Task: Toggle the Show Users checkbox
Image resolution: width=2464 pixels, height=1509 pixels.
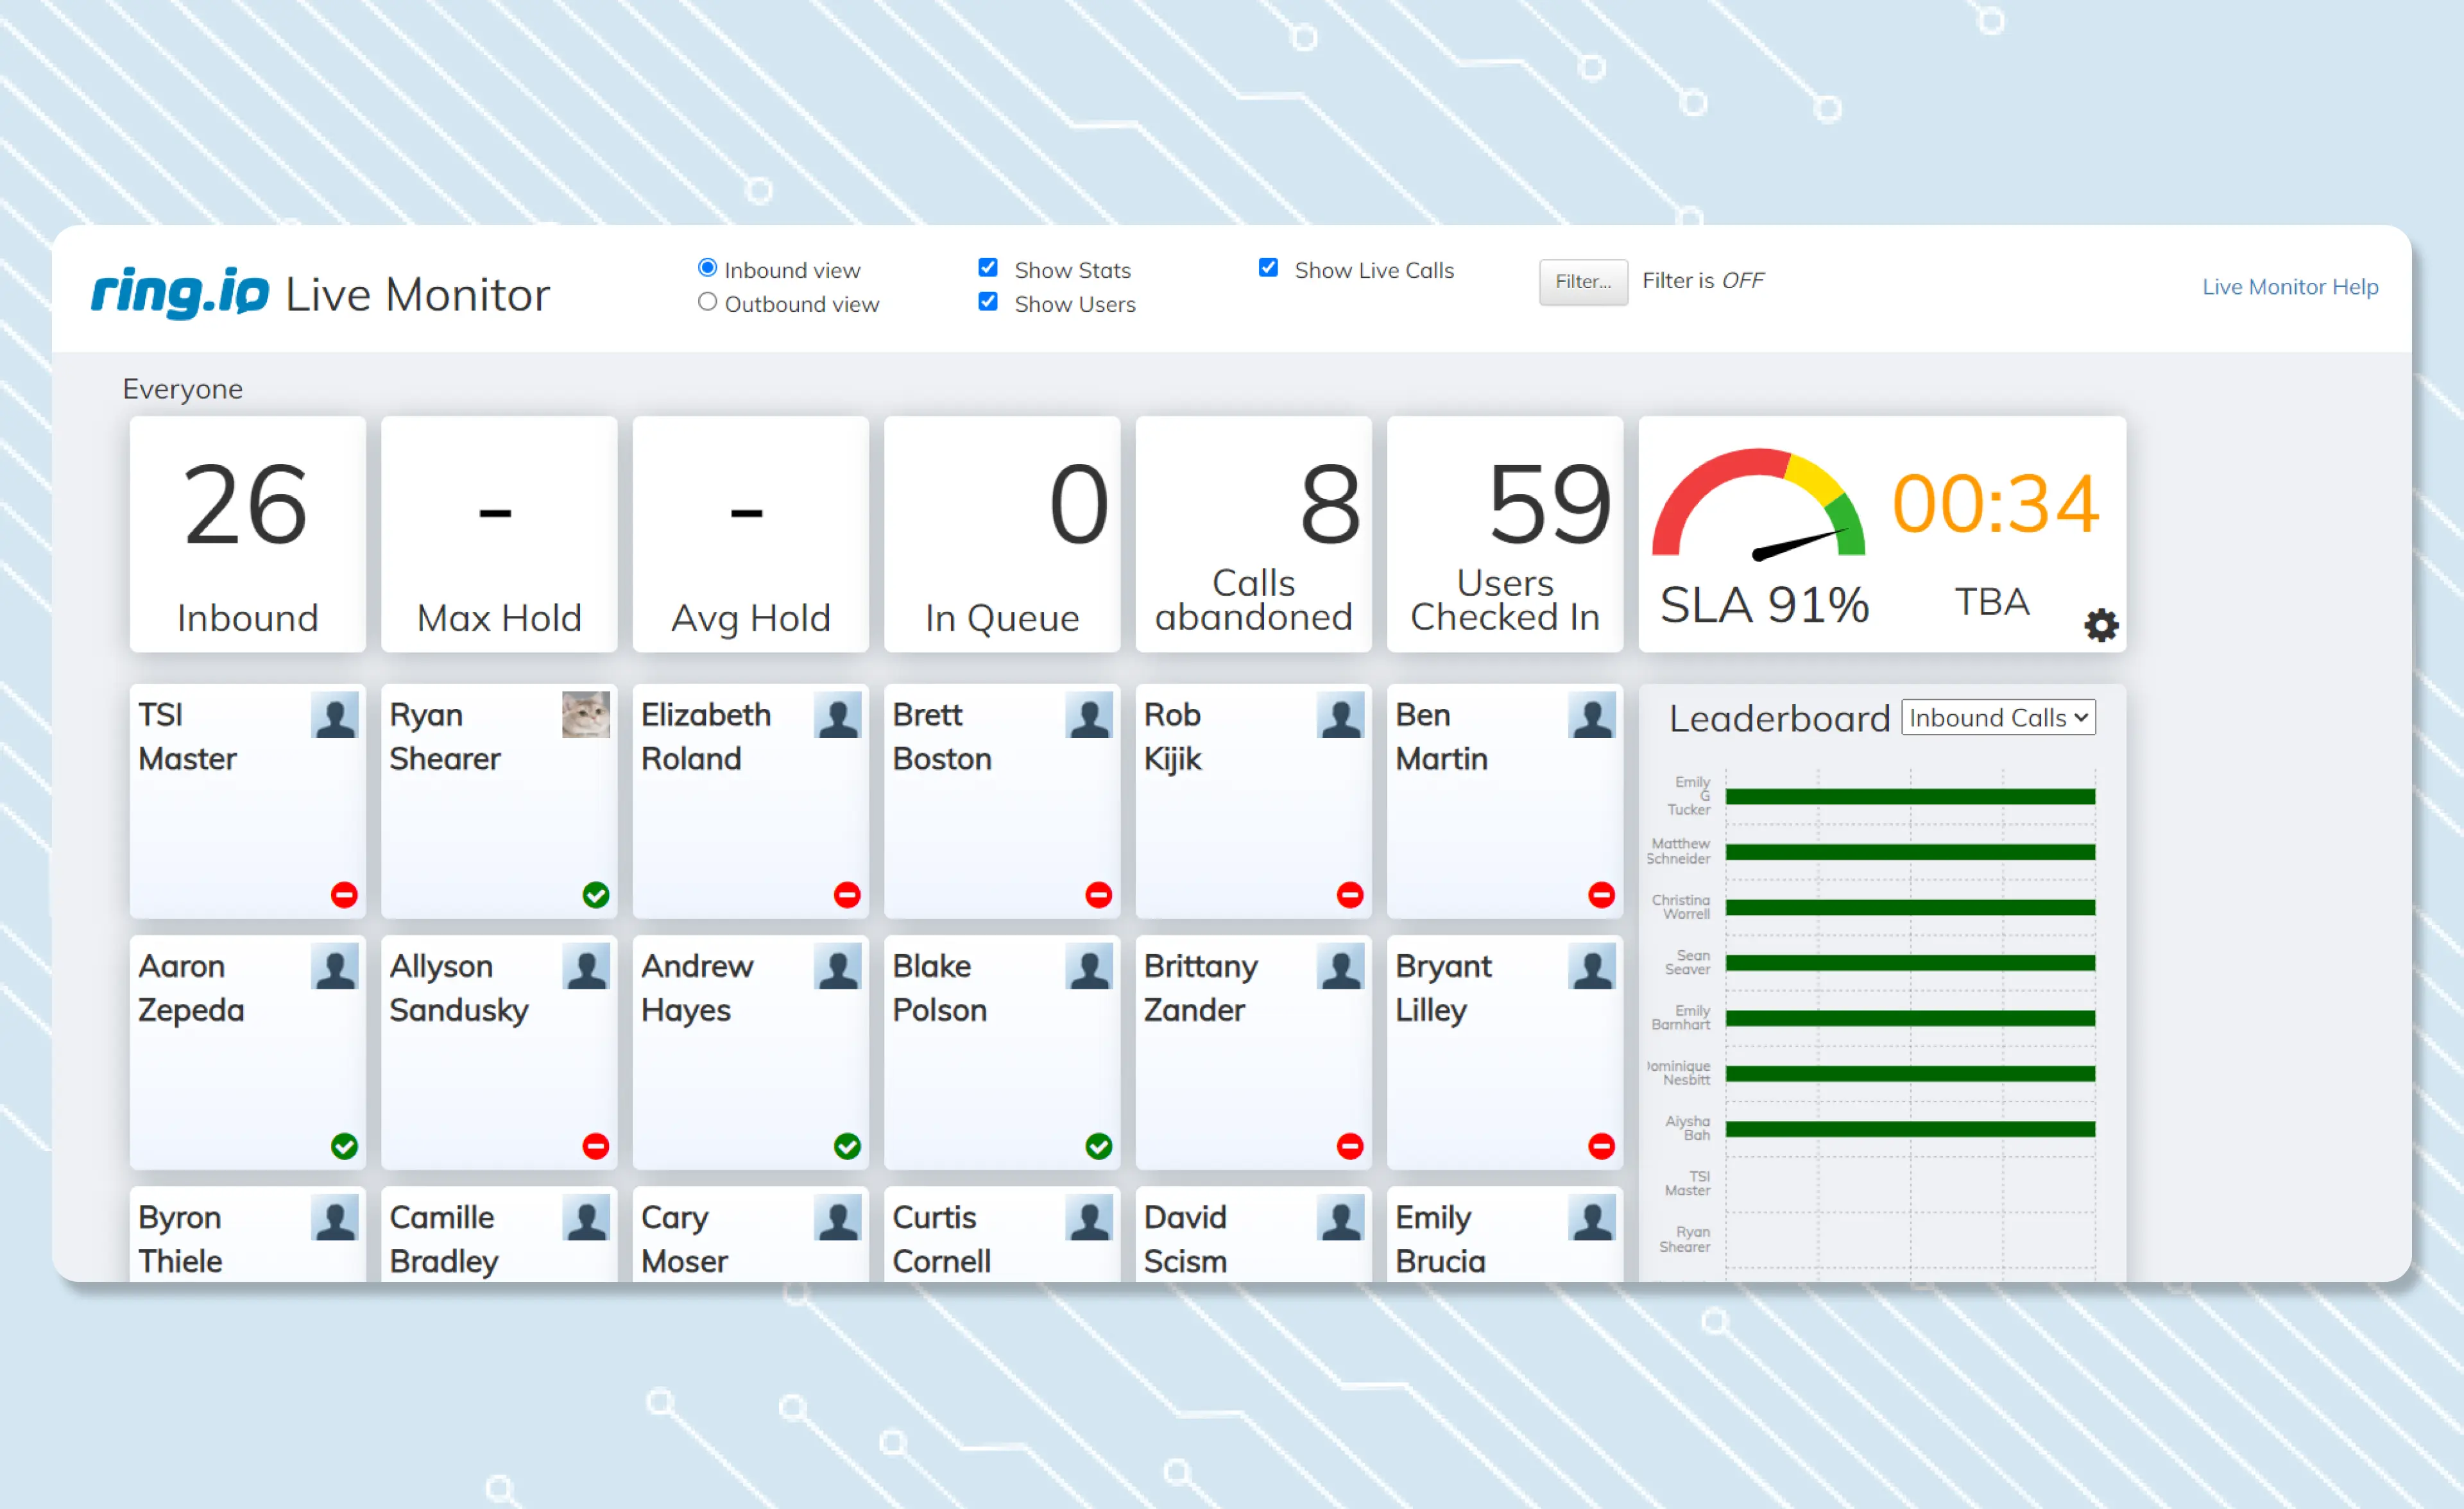Action: point(988,301)
